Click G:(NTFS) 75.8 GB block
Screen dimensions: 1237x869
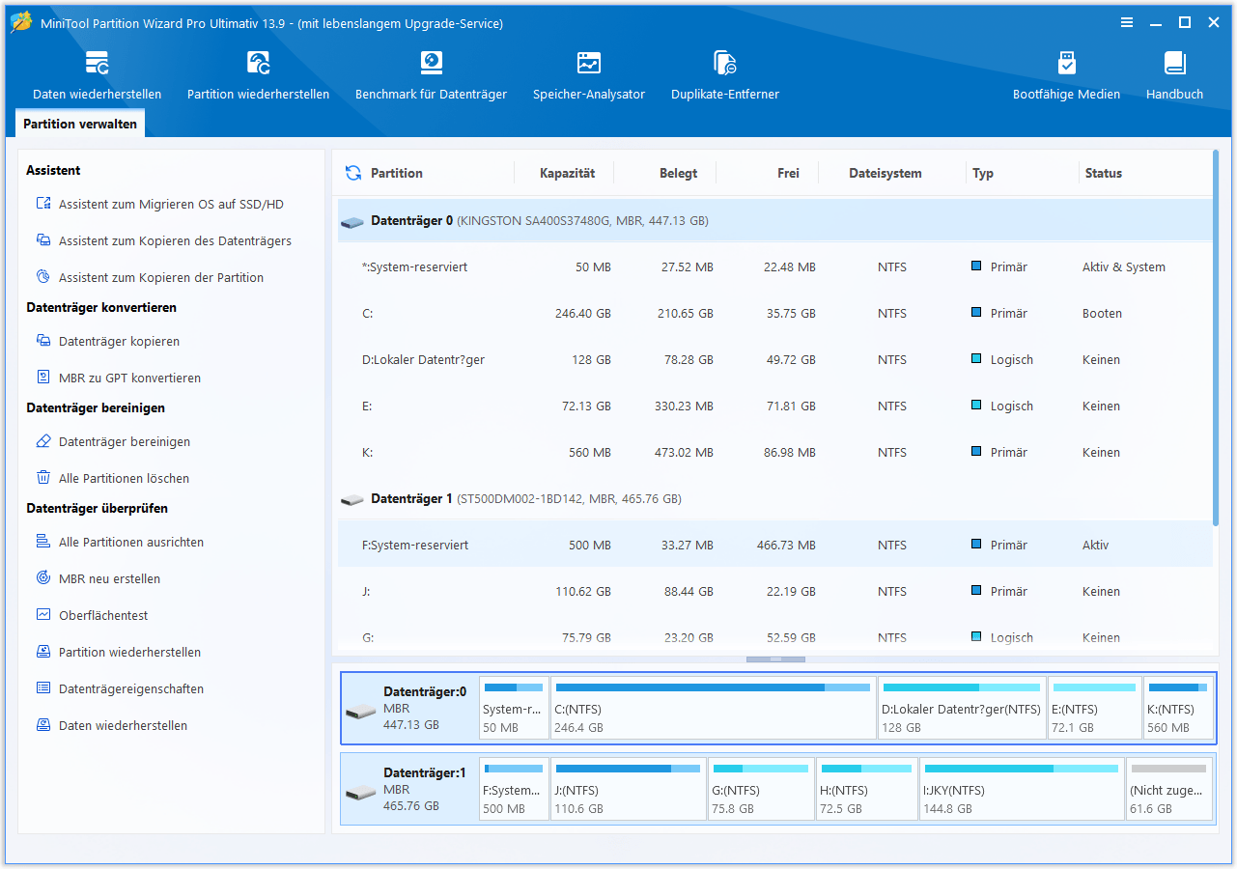[x=761, y=789]
